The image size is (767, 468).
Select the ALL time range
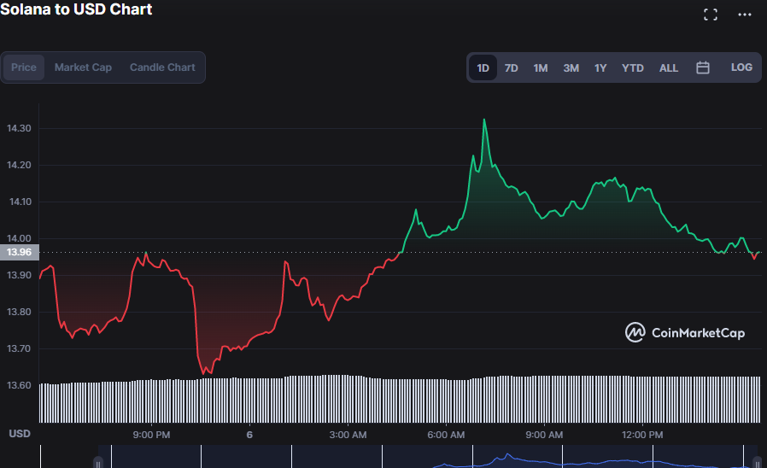point(668,68)
